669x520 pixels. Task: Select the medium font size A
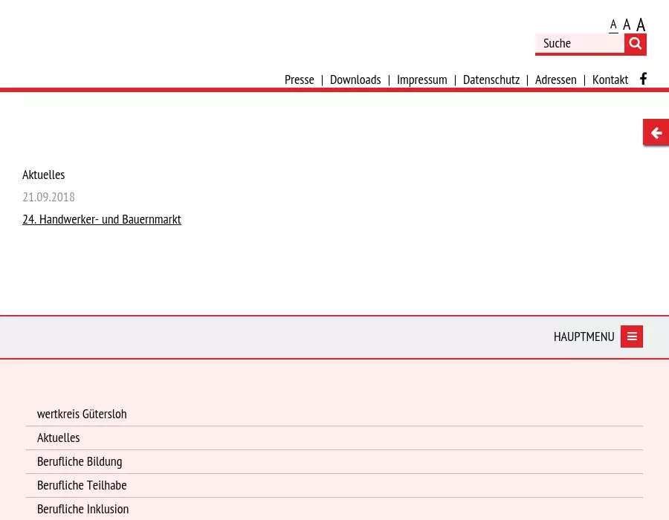627,25
